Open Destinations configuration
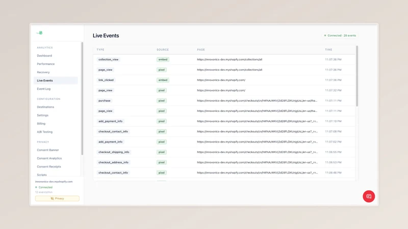 [45, 107]
